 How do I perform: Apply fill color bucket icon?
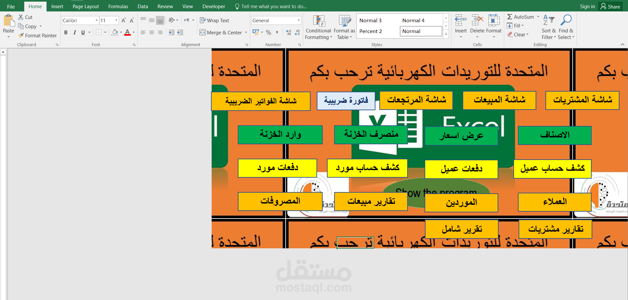coord(115,32)
